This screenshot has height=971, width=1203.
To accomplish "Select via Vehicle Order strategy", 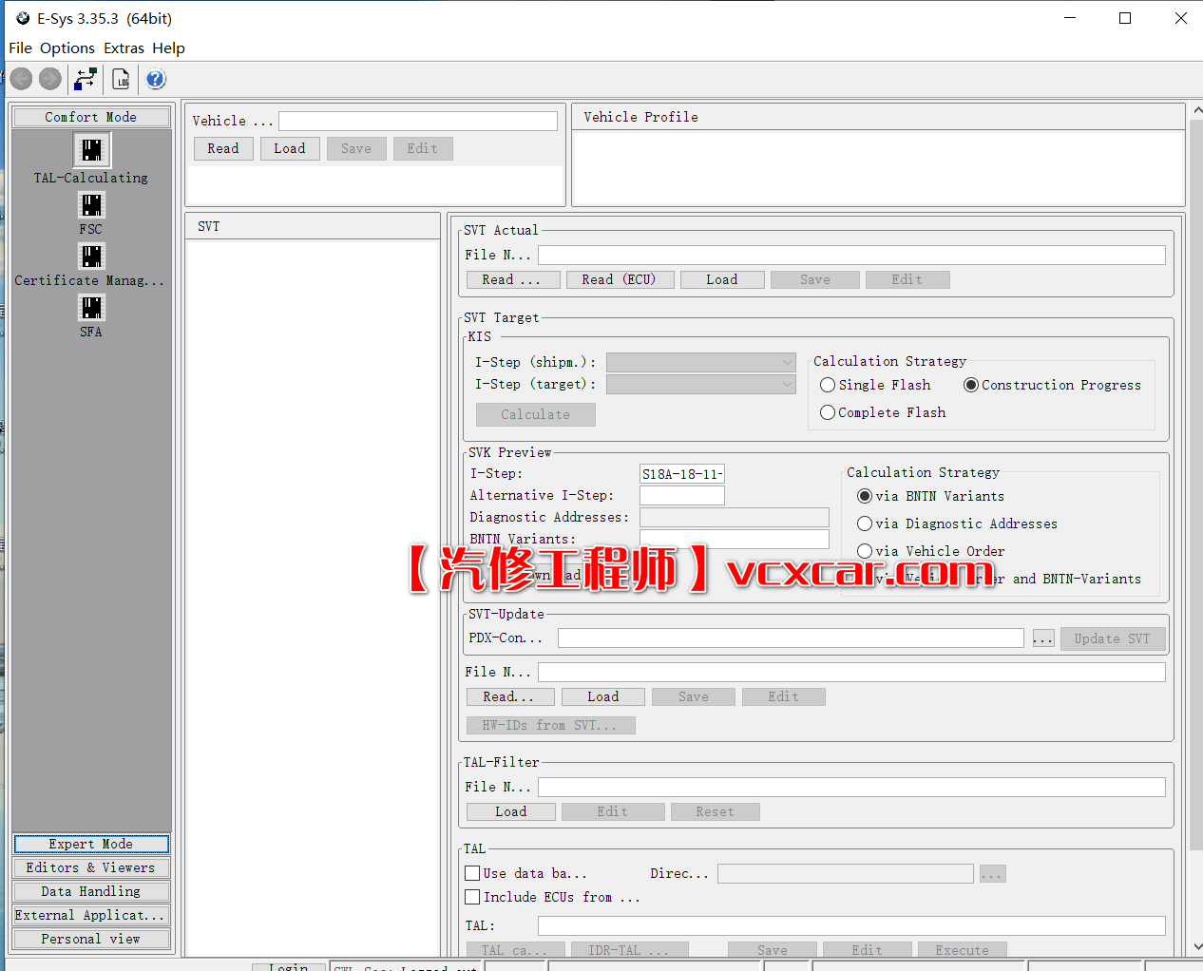I will [x=864, y=551].
